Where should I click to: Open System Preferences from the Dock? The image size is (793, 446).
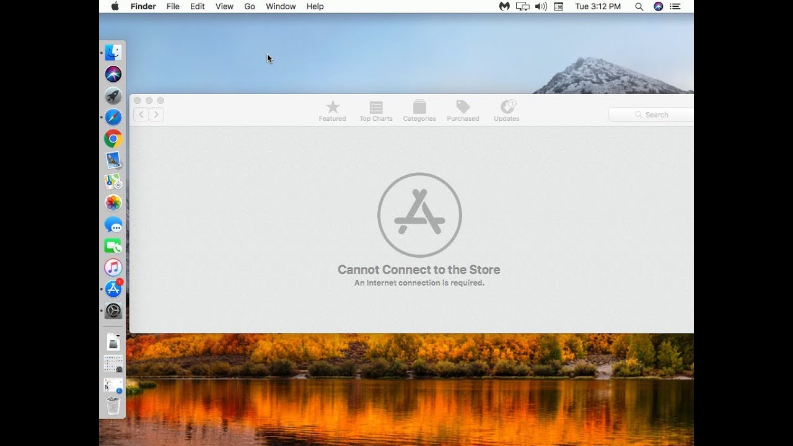113,310
